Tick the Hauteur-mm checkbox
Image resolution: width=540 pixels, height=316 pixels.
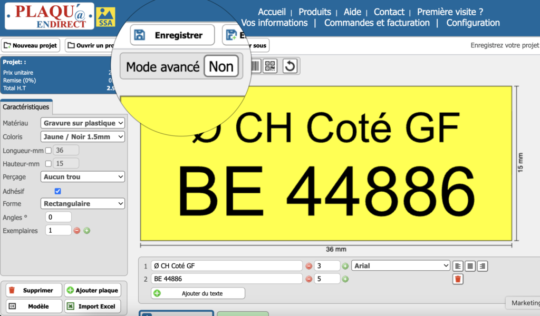coord(49,163)
